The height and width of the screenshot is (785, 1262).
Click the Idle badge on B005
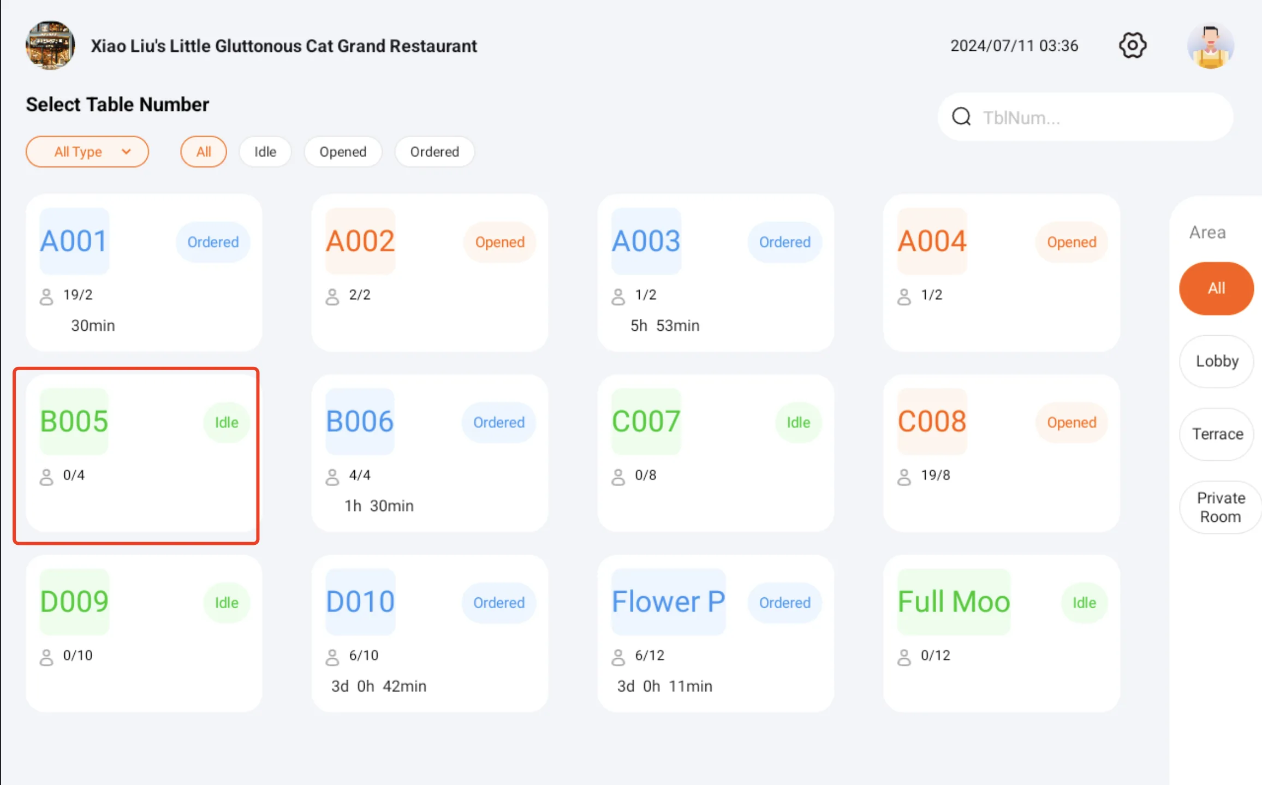pos(227,422)
